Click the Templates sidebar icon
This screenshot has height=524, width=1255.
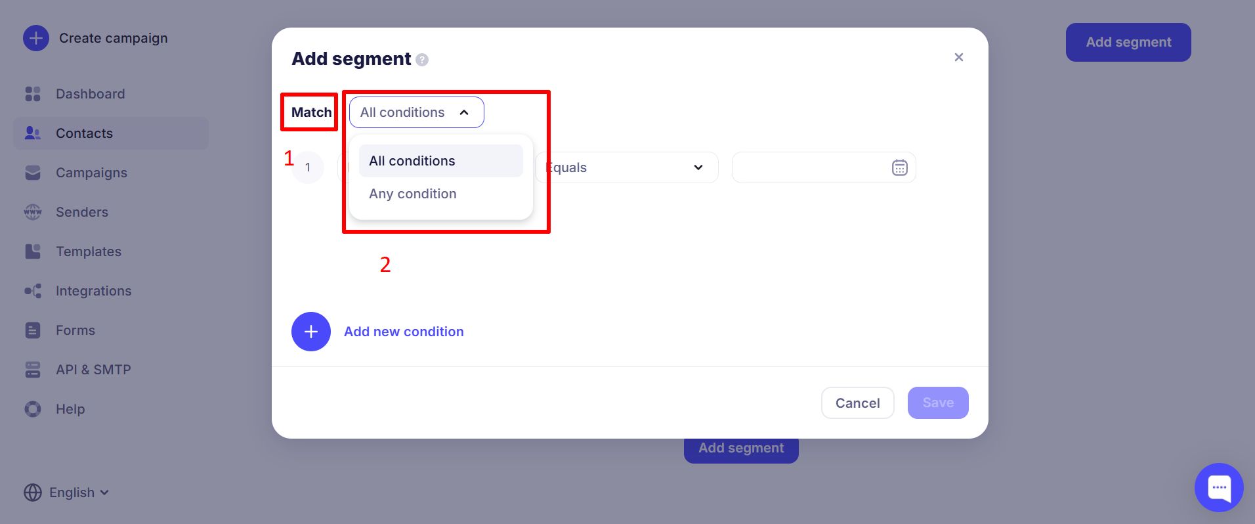pos(33,251)
